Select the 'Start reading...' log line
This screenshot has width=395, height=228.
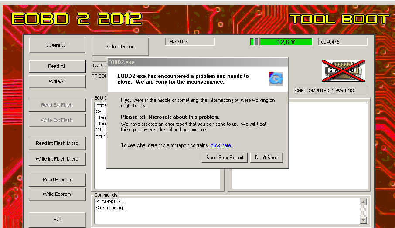(111, 208)
